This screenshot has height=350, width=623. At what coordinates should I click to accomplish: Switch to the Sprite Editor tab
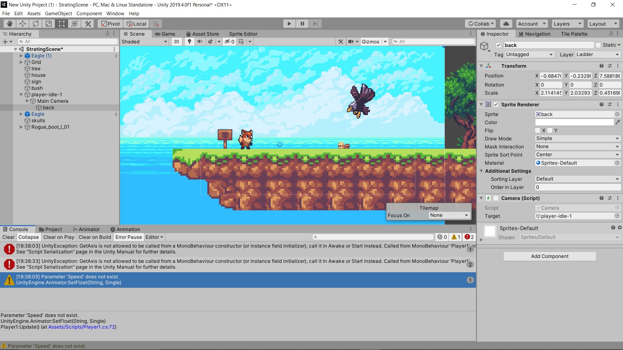pyautogui.click(x=243, y=34)
